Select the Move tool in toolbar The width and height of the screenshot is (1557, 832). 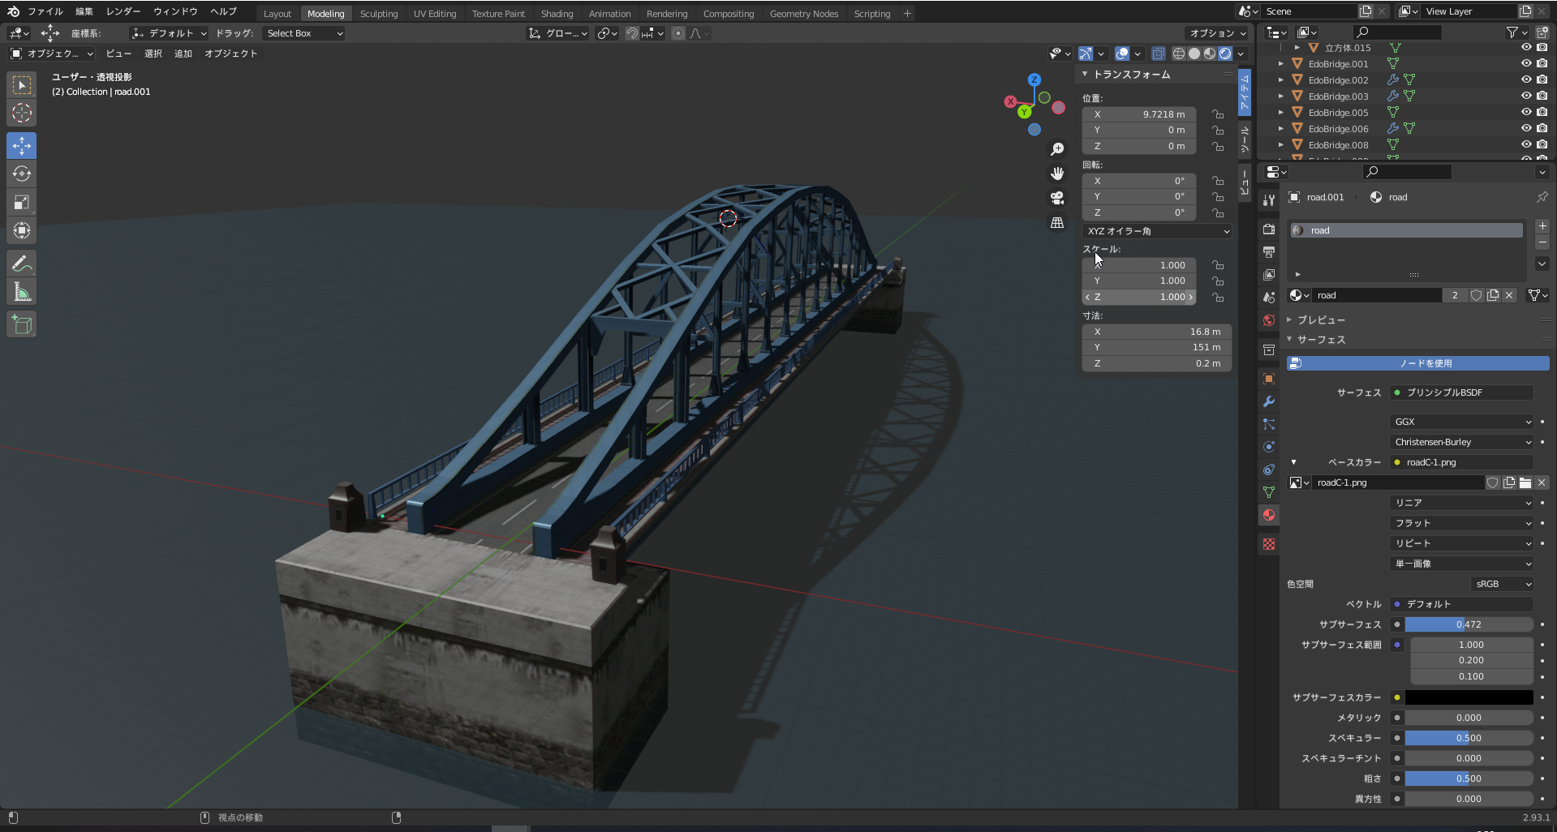click(x=22, y=146)
